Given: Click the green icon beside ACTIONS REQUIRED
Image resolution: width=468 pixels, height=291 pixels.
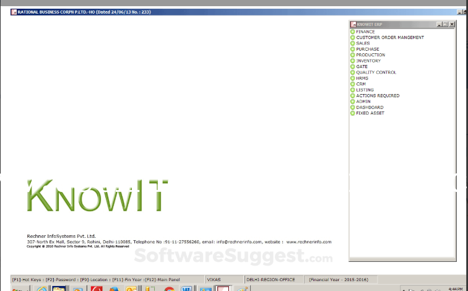Looking at the screenshot, I should pyautogui.click(x=352, y=95).
